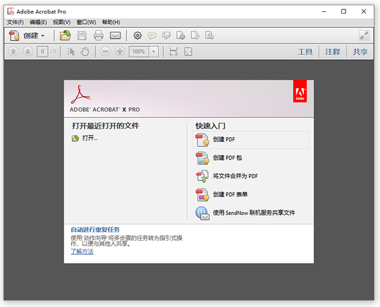Click the green folder icon beside 打开...
Viewport: 380px width, 307px height.
(75, 138)
